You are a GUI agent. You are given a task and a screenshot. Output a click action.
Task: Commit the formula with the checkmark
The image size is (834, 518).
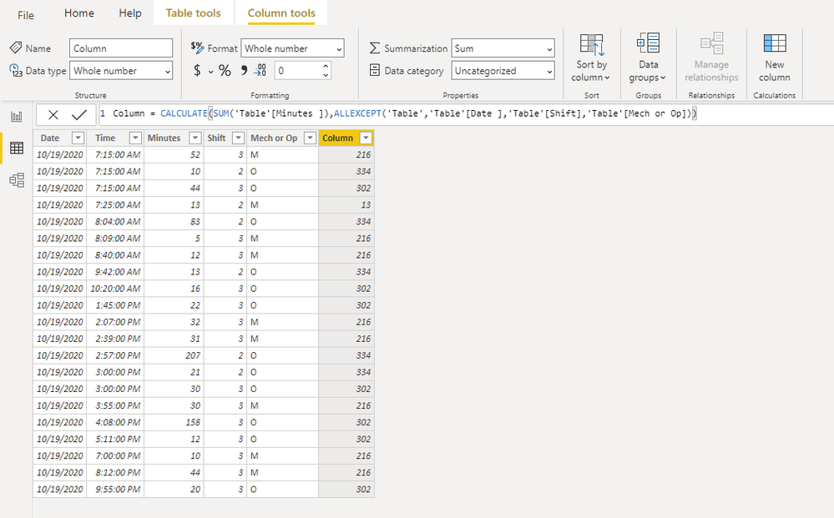point(79,115)
